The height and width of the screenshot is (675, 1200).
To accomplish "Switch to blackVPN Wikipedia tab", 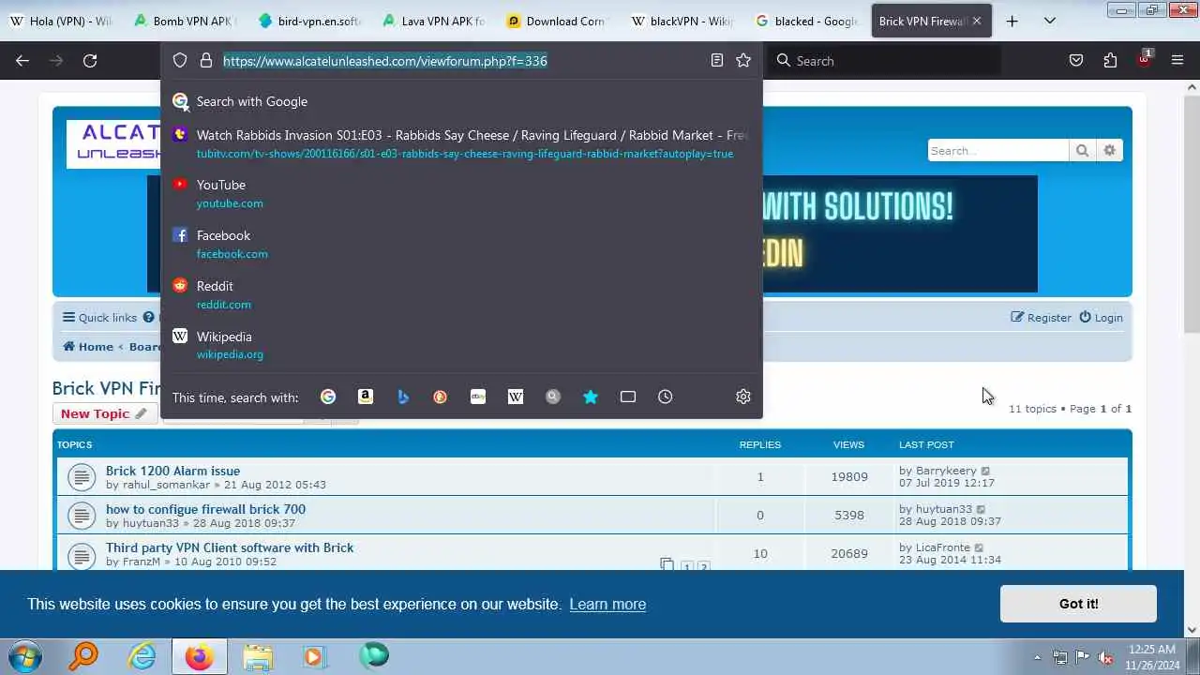I will [x=682, y=21].
